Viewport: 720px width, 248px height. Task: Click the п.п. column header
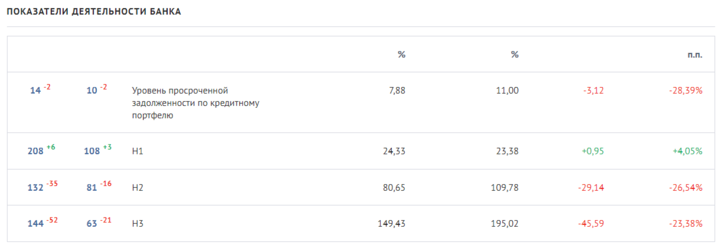pos(695,55)
